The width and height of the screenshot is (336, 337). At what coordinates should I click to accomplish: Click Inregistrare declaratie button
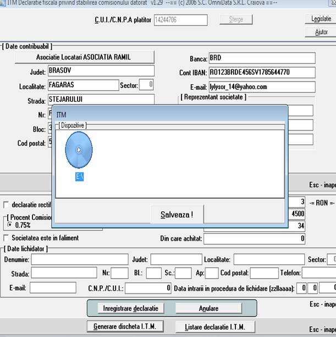coord(130,308)
